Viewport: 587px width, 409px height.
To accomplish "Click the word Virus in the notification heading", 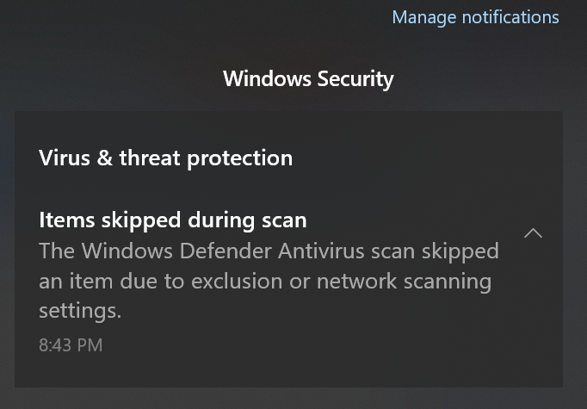I will point(65,158).
